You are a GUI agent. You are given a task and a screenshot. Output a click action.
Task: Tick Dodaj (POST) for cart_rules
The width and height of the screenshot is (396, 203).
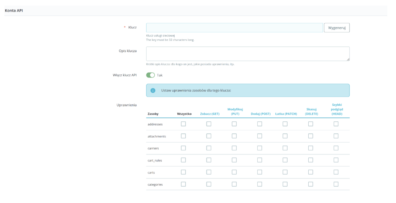260,160
